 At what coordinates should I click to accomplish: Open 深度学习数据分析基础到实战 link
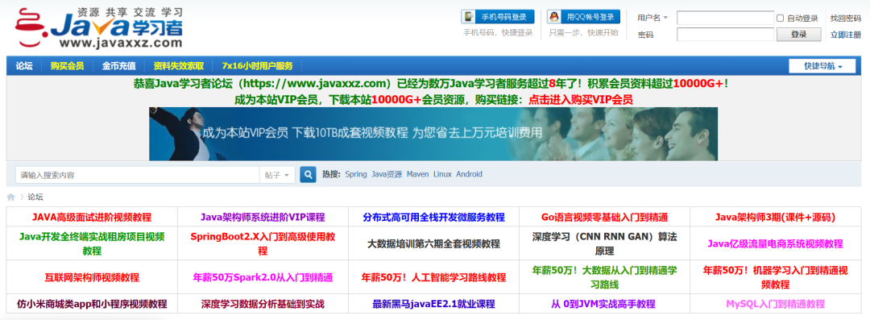263,305
